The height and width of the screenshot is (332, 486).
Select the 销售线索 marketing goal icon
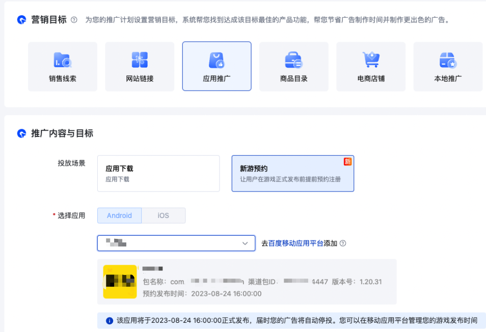point(63,60)
